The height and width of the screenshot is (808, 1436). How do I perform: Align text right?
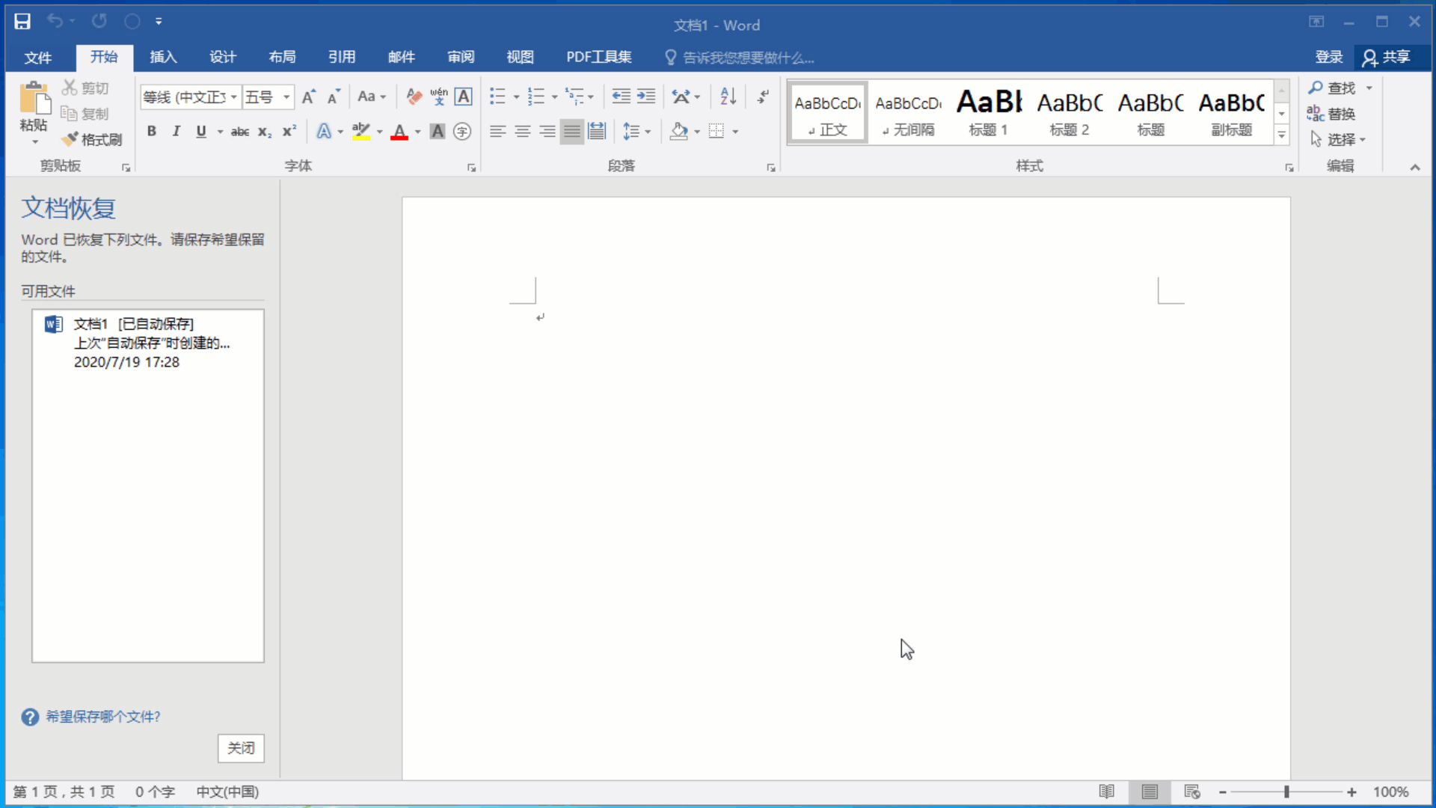(547, 132)
